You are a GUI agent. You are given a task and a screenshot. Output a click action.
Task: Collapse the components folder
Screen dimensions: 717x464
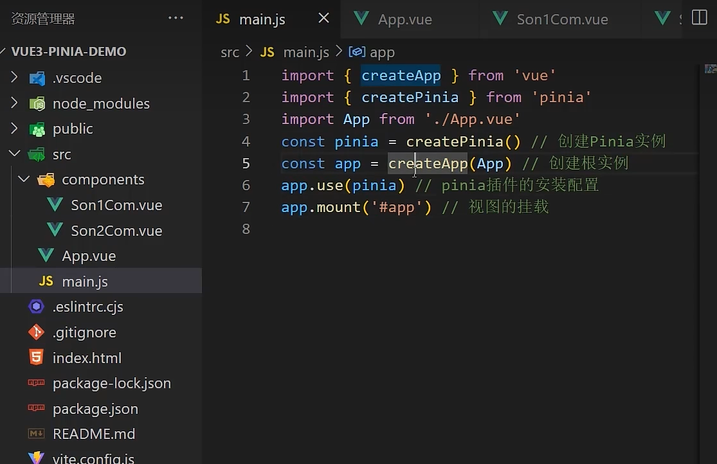pos(24,179)
